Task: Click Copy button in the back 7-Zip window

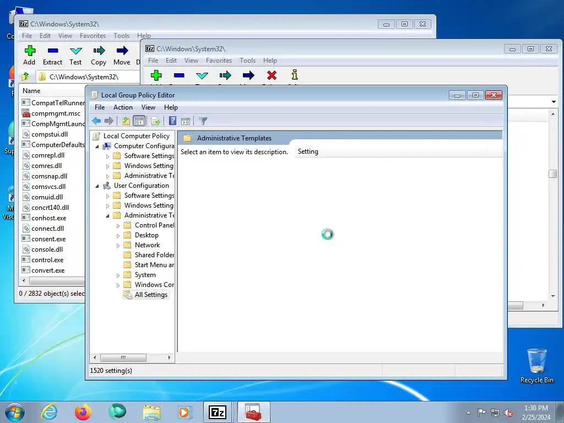Action: click(99, 55)
